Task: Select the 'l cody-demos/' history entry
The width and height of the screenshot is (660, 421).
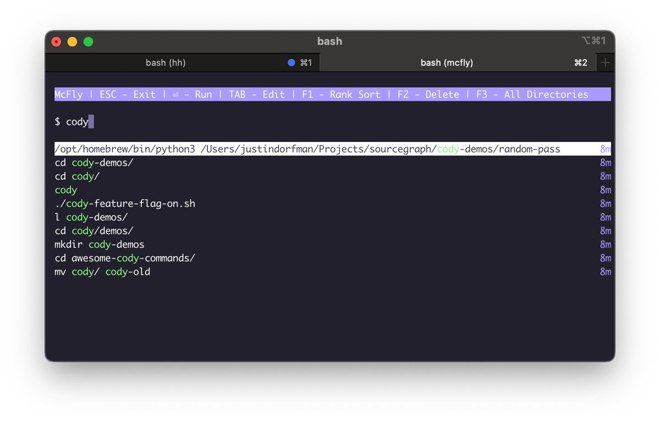Action: click(x=333, y=217)
